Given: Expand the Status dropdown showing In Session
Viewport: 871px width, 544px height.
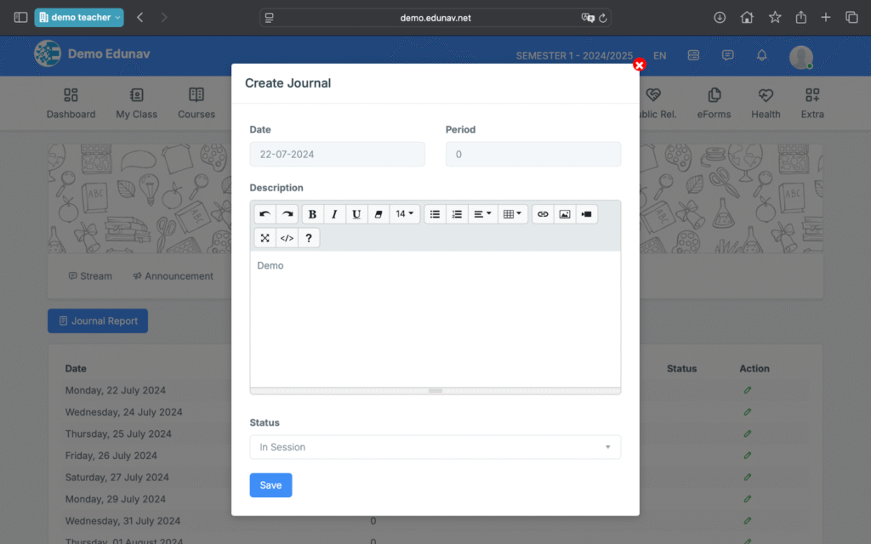Looking at the screenshot, I should coord(435,447).
